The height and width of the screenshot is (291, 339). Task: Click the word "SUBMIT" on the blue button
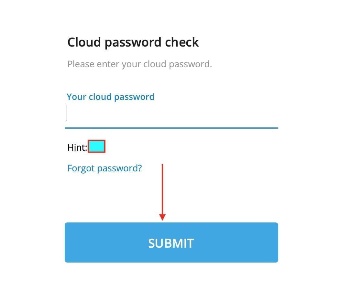tap(171, 243)
